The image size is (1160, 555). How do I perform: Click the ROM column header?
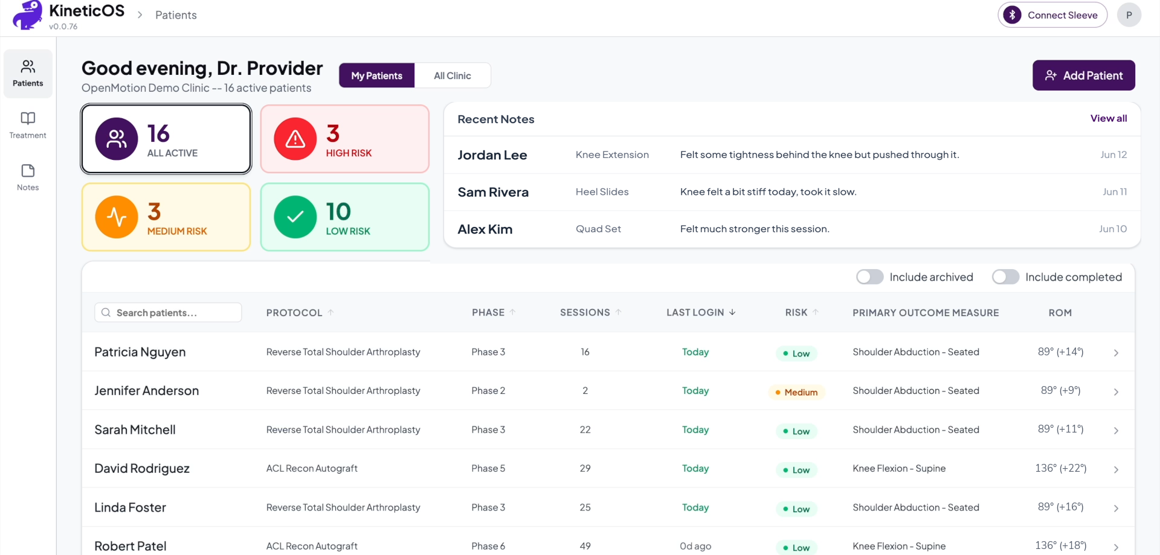tap(1060, 312)
